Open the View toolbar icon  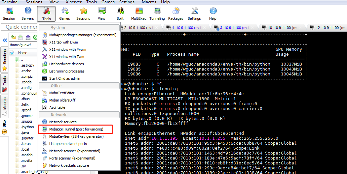pos(101,14)
